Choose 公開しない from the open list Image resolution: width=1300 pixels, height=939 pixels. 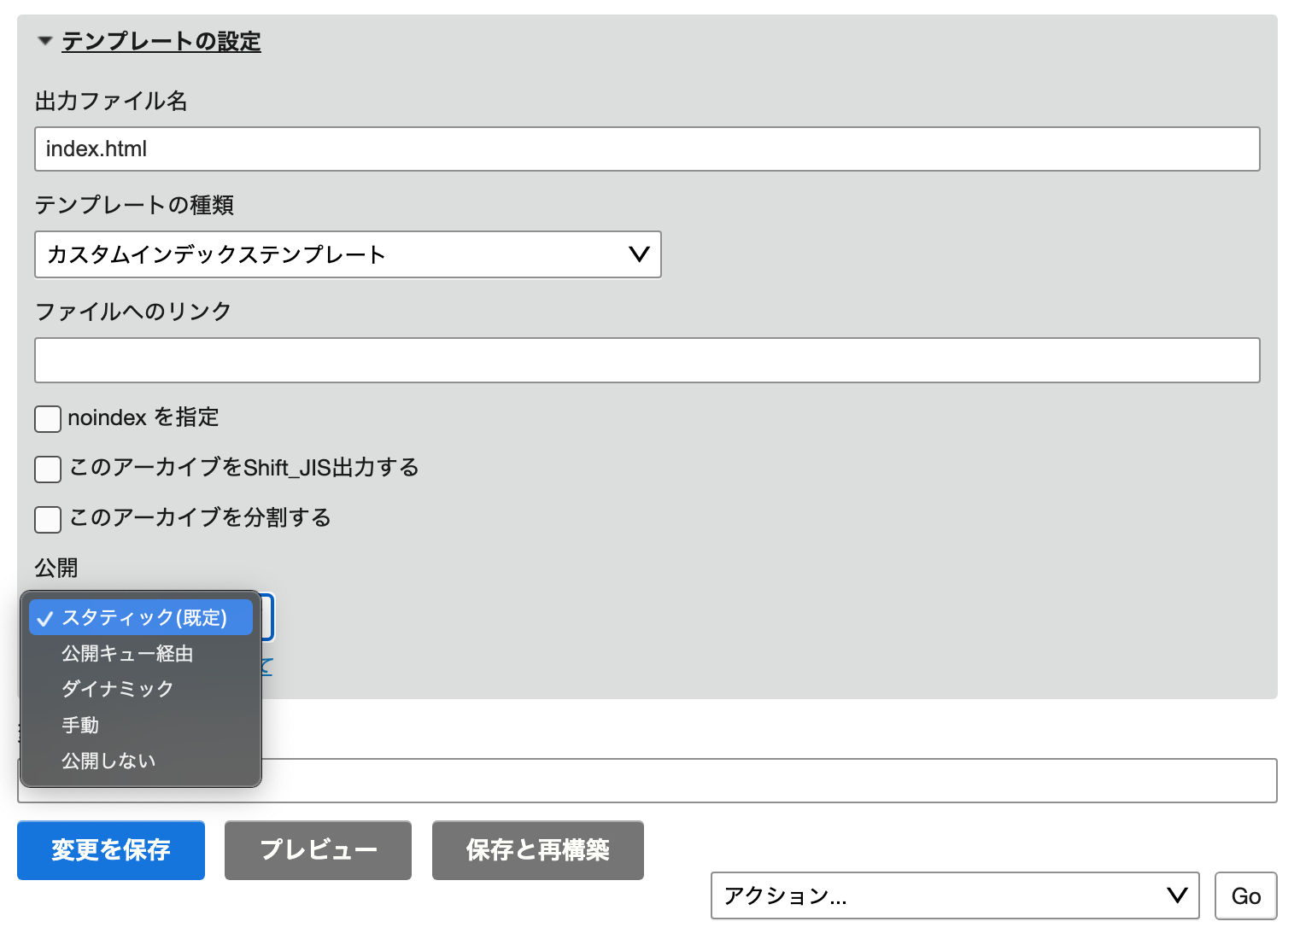(108, 760)
